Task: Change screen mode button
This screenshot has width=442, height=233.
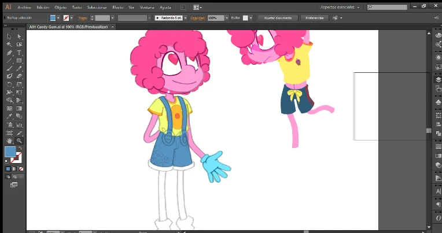Action: pos(14,185)
